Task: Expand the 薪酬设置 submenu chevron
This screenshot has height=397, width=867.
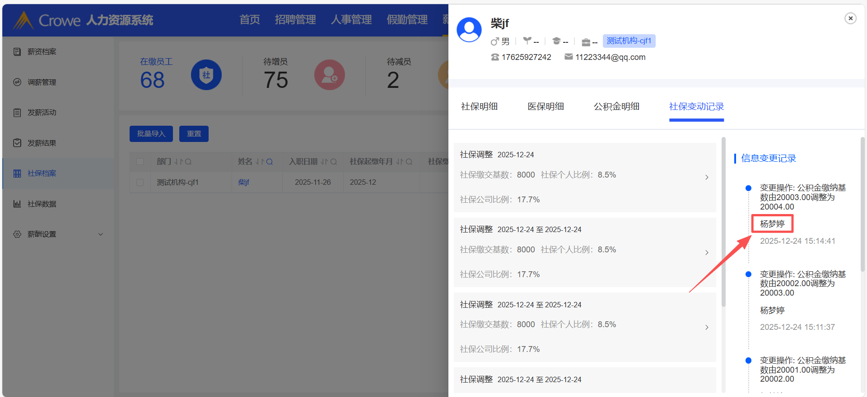Action: (x=101, y=234)
